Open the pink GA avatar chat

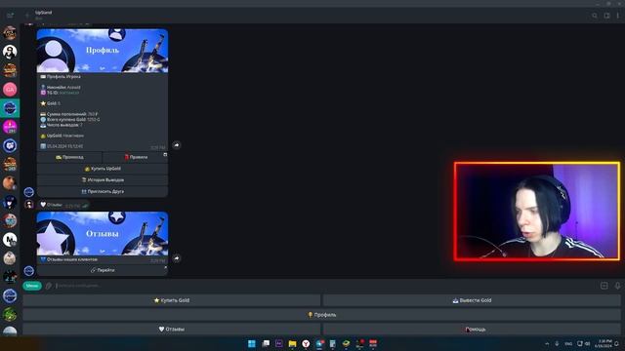click(10, 90)
